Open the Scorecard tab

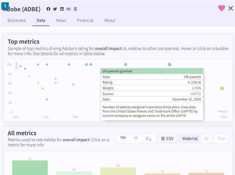pos(16,20)
